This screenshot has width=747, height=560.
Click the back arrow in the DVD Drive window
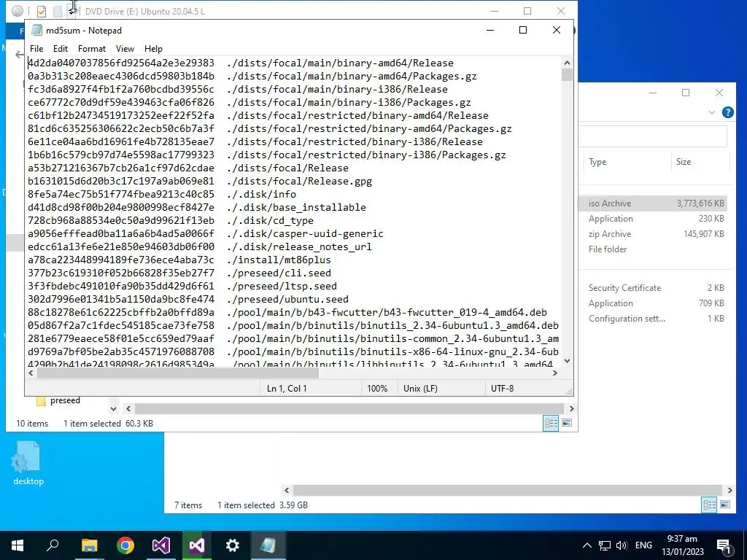tap(19, 55)
